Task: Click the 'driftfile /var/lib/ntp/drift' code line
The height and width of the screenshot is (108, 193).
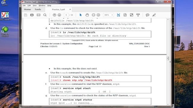Action: click(72, 21)
